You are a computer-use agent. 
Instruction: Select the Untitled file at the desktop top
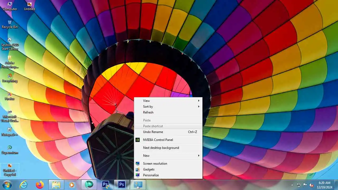click(x=29, y=6)
